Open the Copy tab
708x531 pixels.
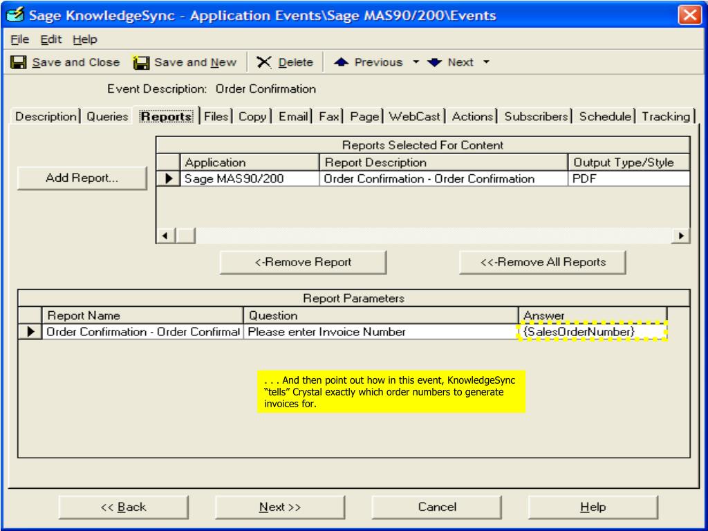252,116
